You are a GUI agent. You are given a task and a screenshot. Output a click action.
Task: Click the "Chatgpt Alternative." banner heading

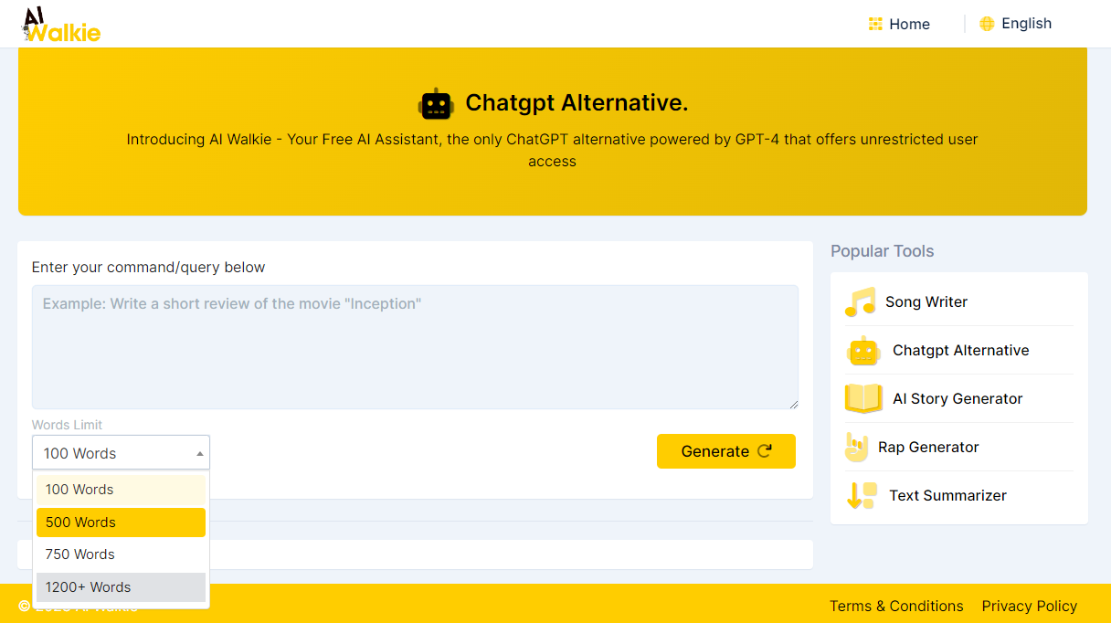[577, 103]
